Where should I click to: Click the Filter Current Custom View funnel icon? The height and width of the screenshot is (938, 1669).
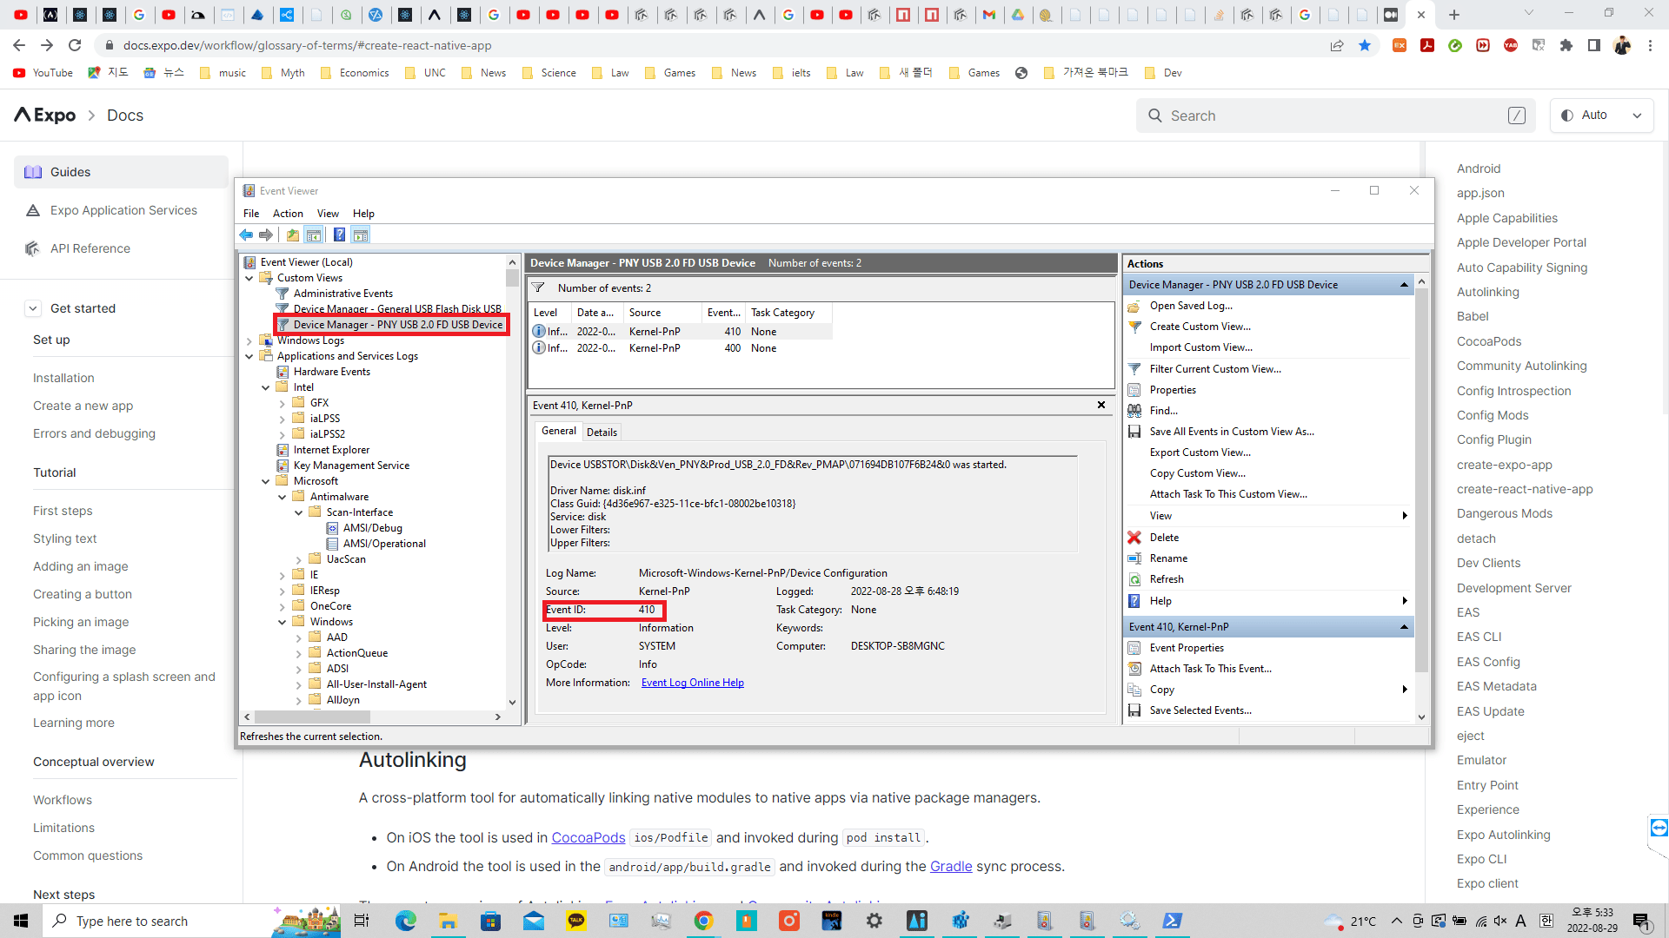pos(1134,369)
